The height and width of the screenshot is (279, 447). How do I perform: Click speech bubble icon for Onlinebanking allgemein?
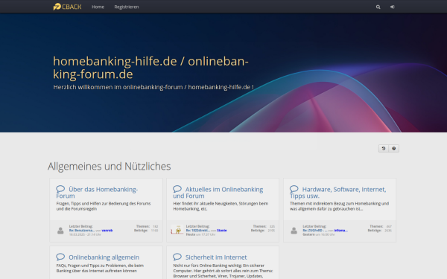click(60, 257)
